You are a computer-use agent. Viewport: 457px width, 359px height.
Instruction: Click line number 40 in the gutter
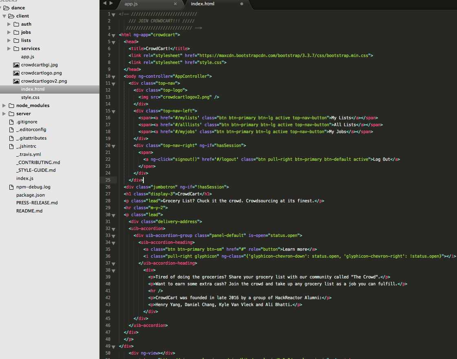[108, 284]
